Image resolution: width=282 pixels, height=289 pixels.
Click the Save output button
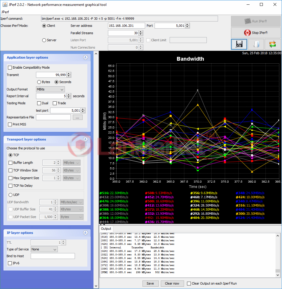[150, 283]
